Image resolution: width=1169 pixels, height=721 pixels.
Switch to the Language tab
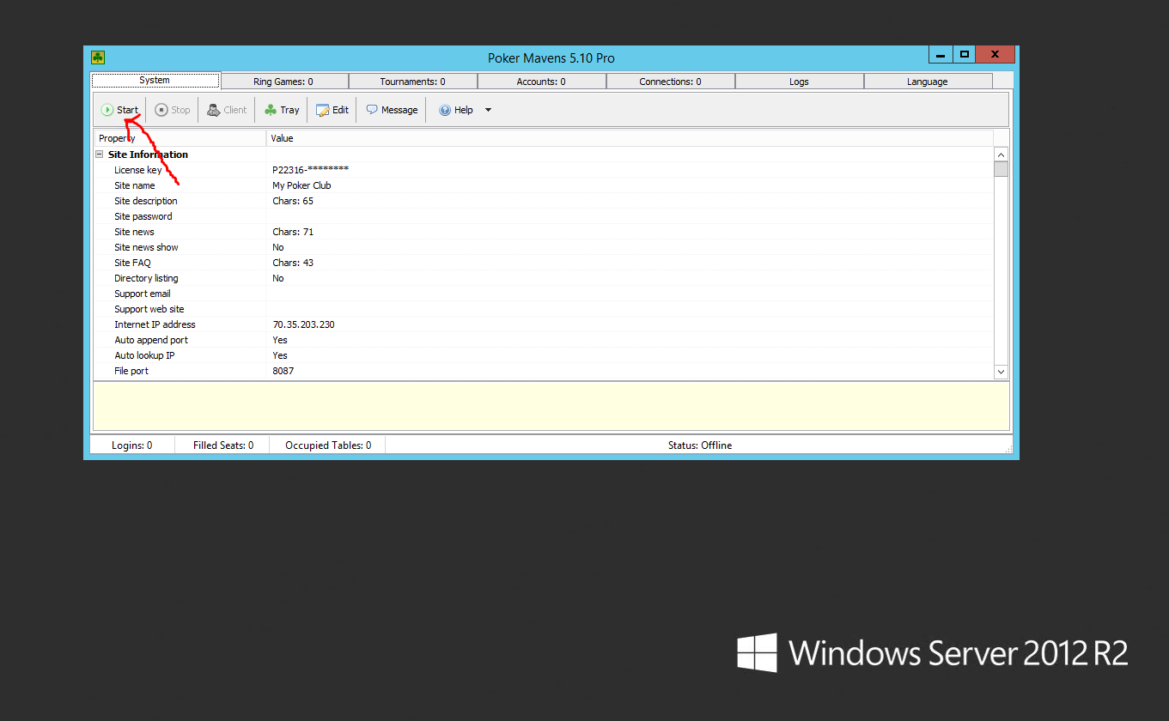[928, 82]
